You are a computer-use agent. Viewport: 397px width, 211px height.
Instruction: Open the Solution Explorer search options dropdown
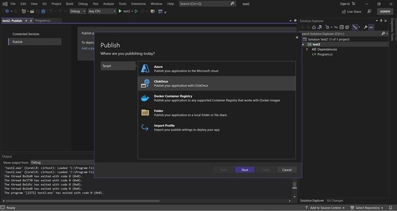(x=386, y=34)
